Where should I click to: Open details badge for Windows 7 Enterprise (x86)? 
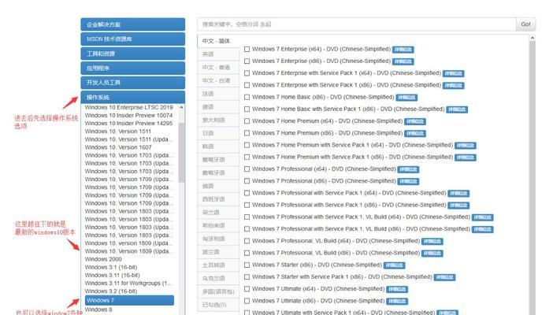click(403, 61)
